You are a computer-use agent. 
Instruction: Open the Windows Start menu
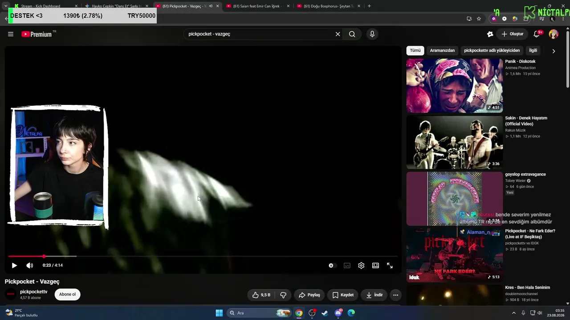(219, 313)
